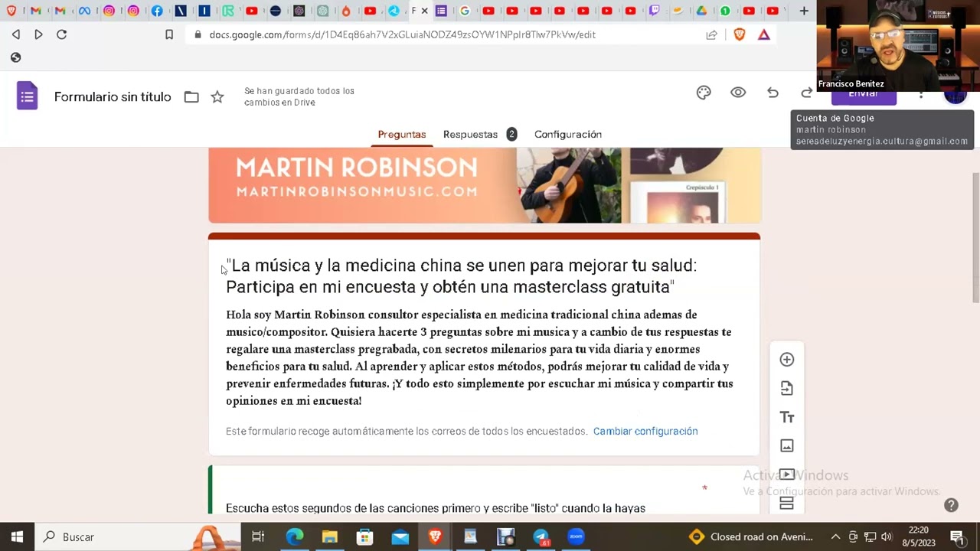Image resolution: width=980 pixels, height=551 pixels.
Task: Launch Microsoft Edge from the taskbar
Action: pyautogui.click(x=294, y=537)
